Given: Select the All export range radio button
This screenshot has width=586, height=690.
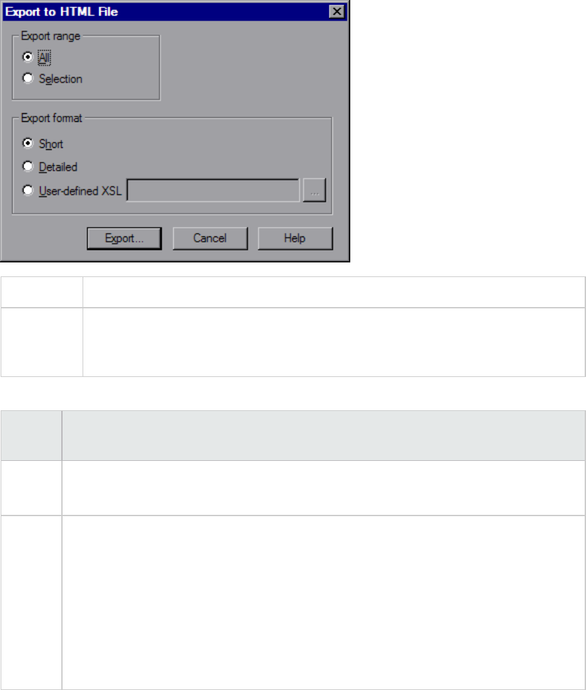Looking at the screenshot, I should 28,57.
